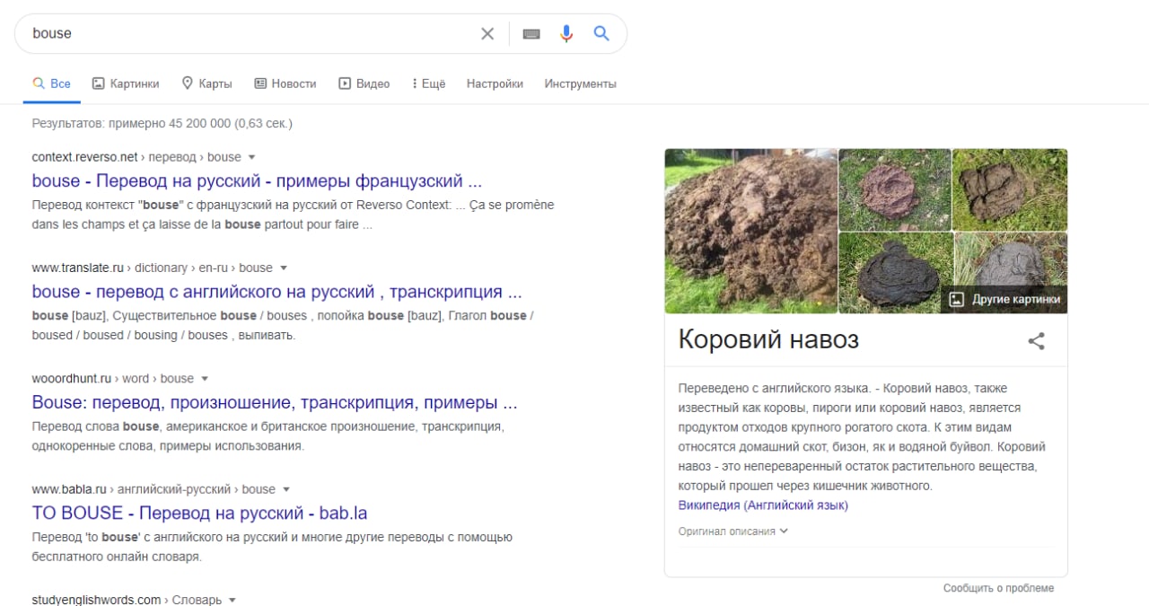Image resolution: width=1149 pixels, height=606 pixels.
Task: Open the top-middle reddish cow dung thumbnail
Action: click(895, 189)
